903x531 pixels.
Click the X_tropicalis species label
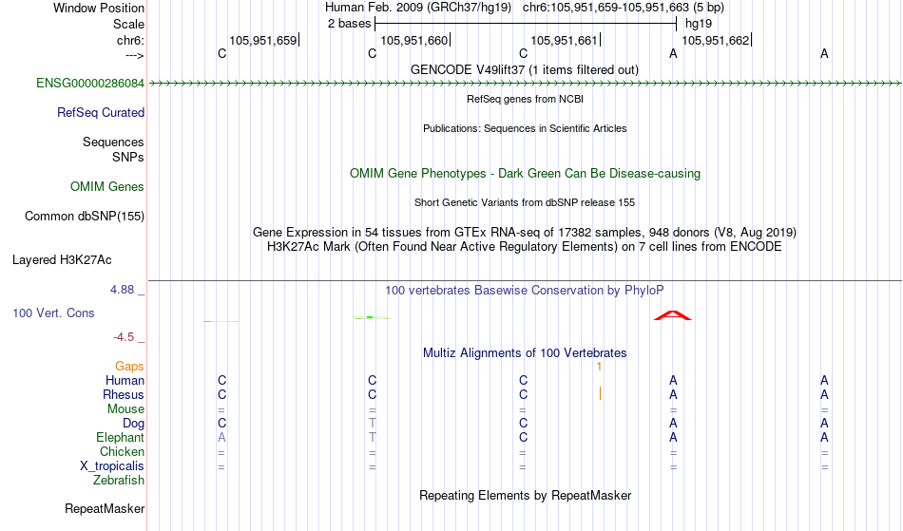point(112,466)
